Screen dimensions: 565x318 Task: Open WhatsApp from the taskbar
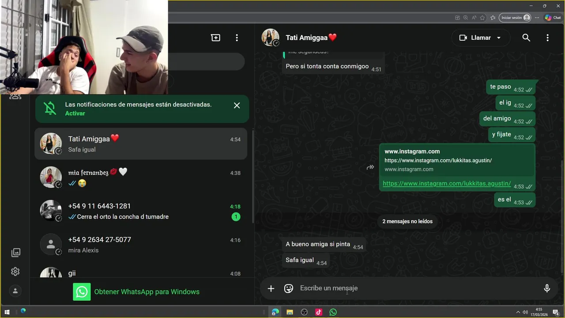[333, 312]
